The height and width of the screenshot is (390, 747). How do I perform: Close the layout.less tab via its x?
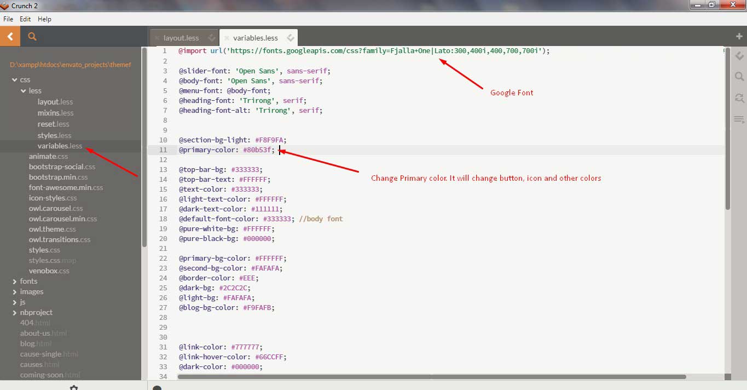[x=157, y=38]
